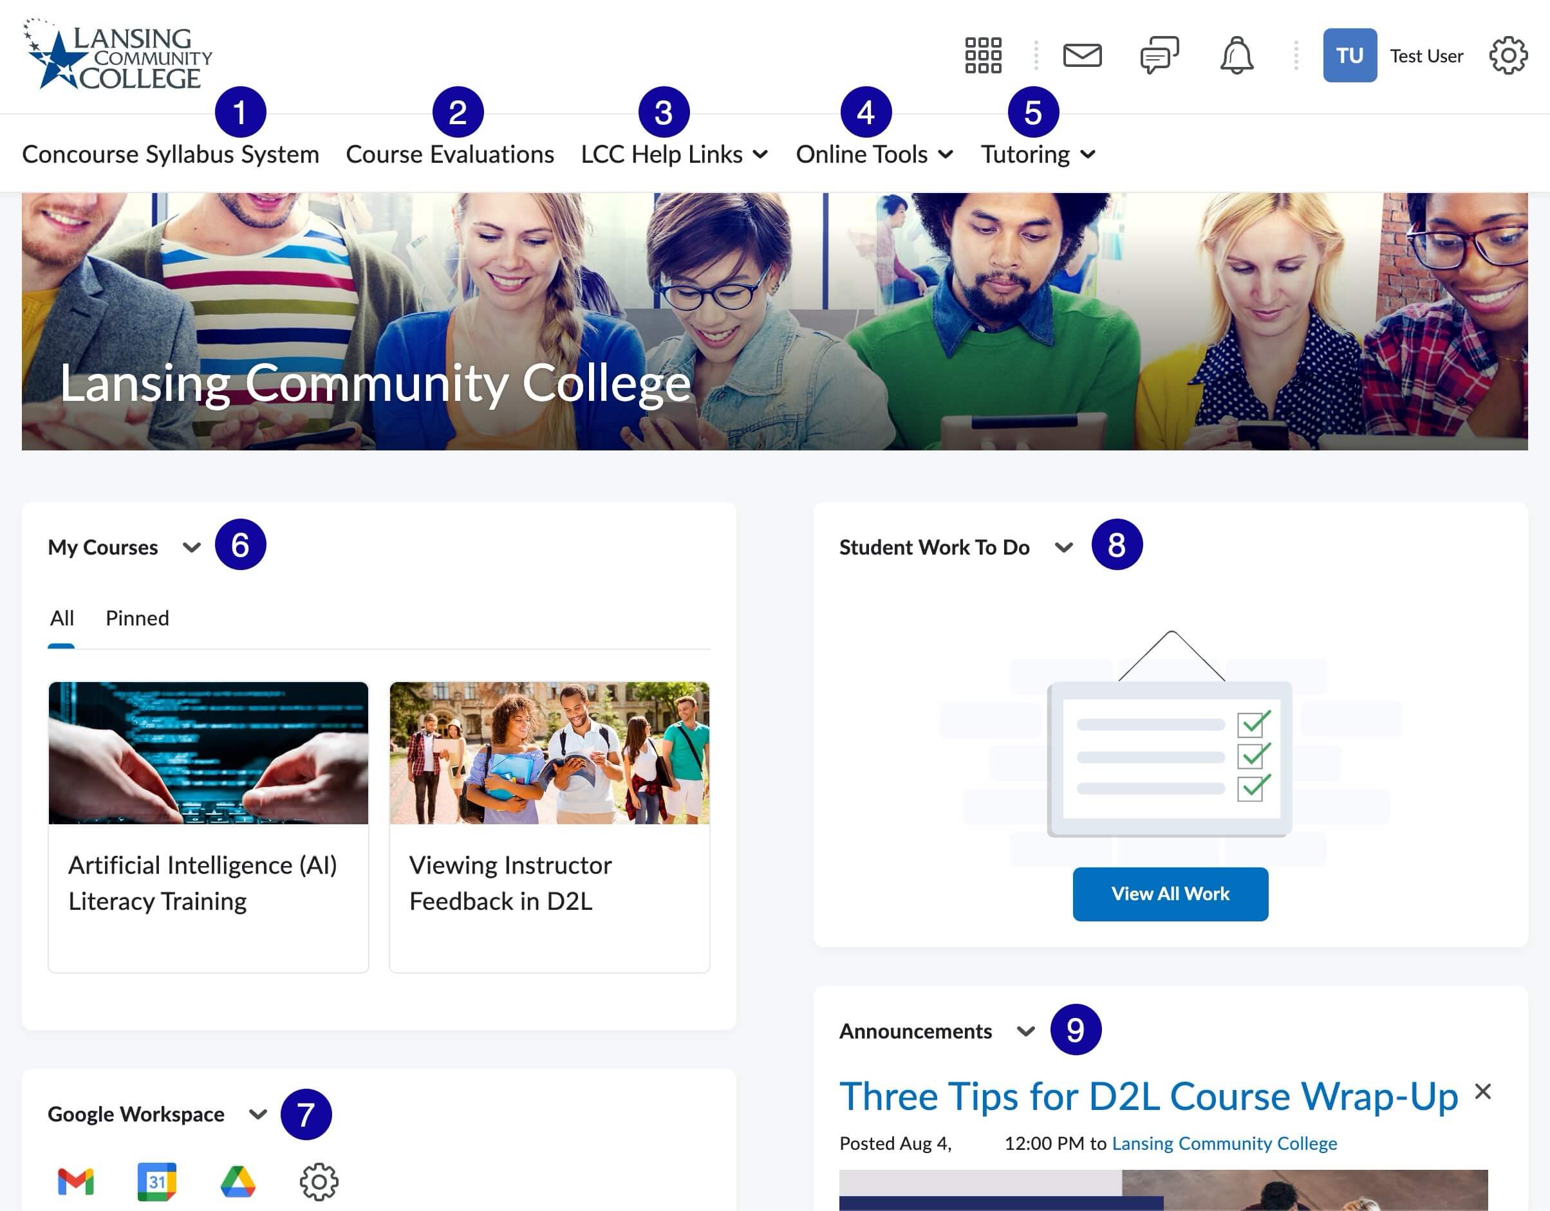
Task: Switch to the Pinned courses tab
Action: pyautogui.click(x=137, y=618)
